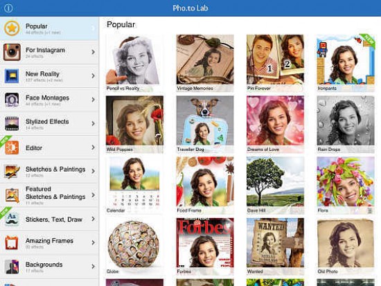Choose the Globe collage effect

134,246
